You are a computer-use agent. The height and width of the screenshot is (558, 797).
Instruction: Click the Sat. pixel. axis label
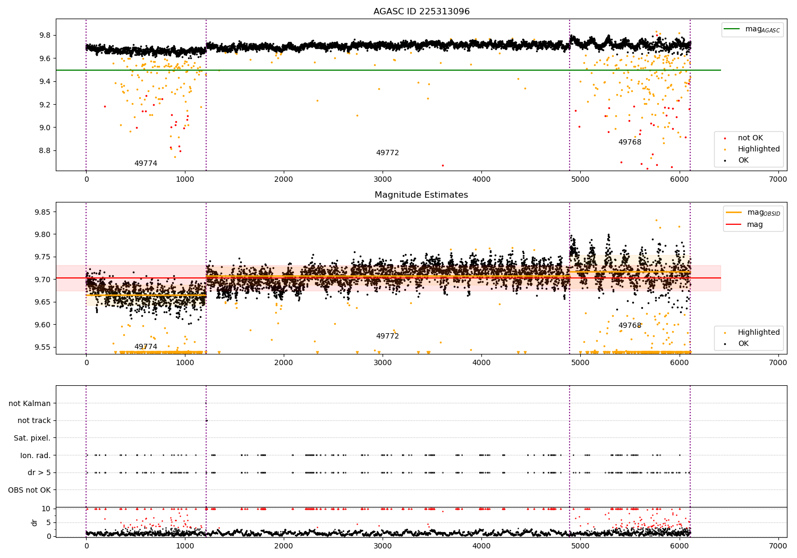(32, 438)
